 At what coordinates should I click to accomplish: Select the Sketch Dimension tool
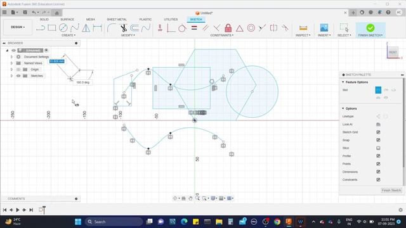point(97,28)
